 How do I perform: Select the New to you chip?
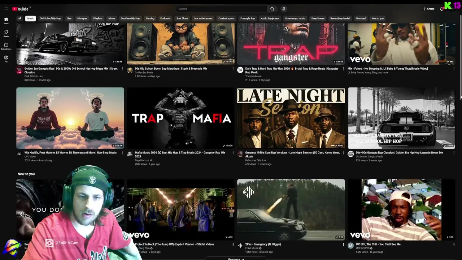pyautogui.click(x=378, y=18)
